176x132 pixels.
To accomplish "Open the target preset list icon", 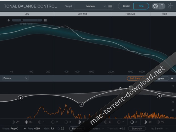I will click(110, 6).
